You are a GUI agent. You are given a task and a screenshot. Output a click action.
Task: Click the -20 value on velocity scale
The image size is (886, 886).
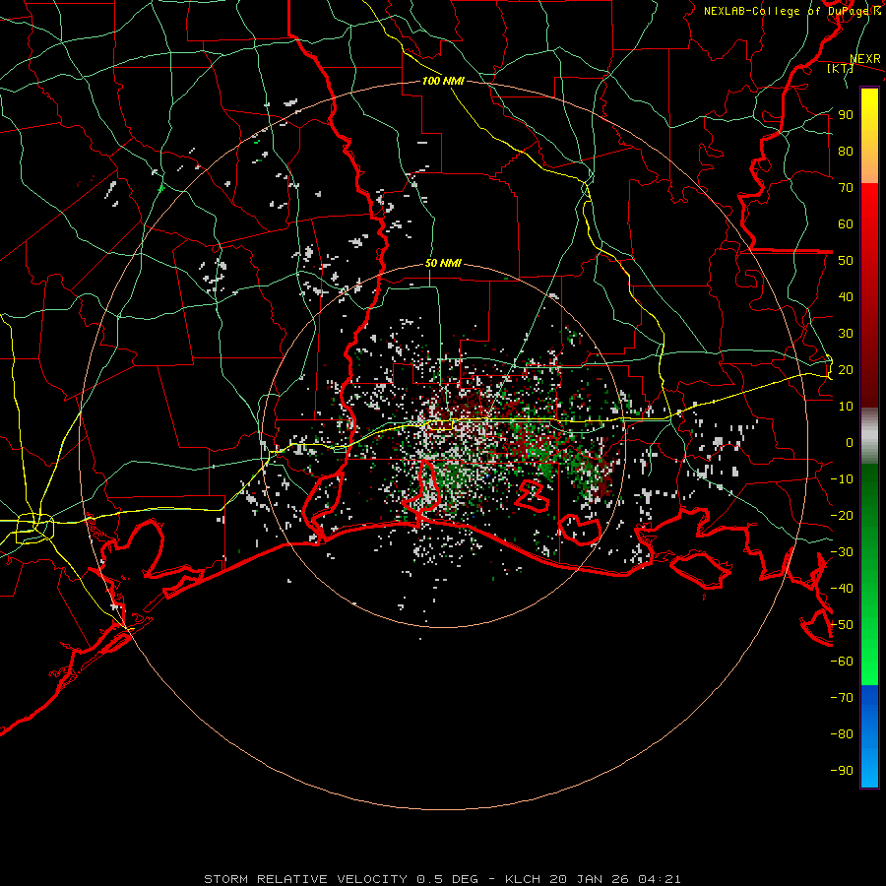click(842, 516)
